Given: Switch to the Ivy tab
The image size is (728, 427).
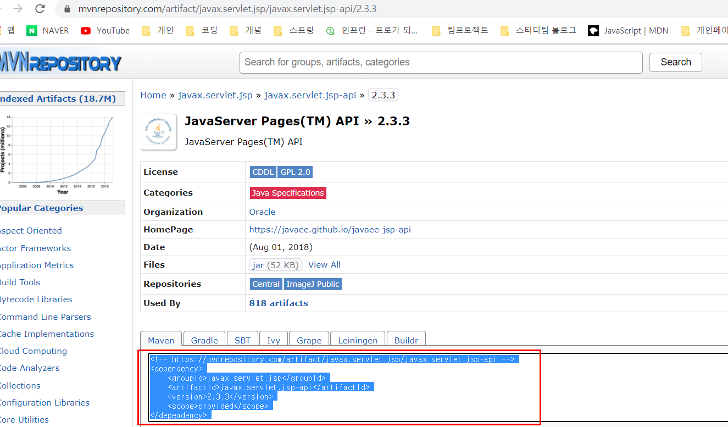Looking at the screenshot, I should (274, 340).
